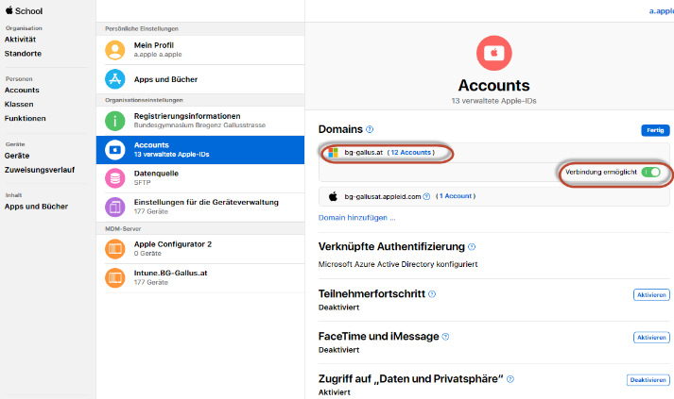
Task: Click the green Registrierungsinformationen info icon
Action: [x=115, y=121]
